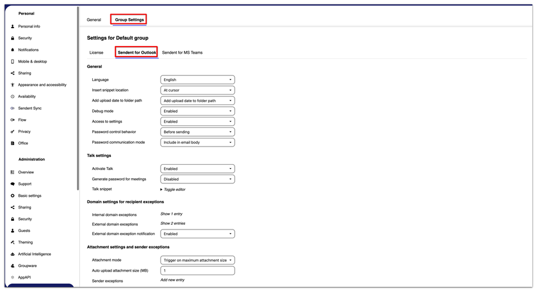Image resolution: width=537 pixels, height=292 pixels.
Task: Show the 1 internal domain exception entry
Action: (x=172, y=214)
